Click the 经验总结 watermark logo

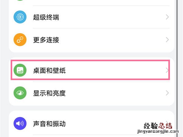158,126
